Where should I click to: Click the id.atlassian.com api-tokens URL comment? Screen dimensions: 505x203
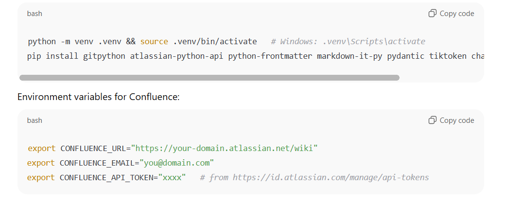coord(314,177)
